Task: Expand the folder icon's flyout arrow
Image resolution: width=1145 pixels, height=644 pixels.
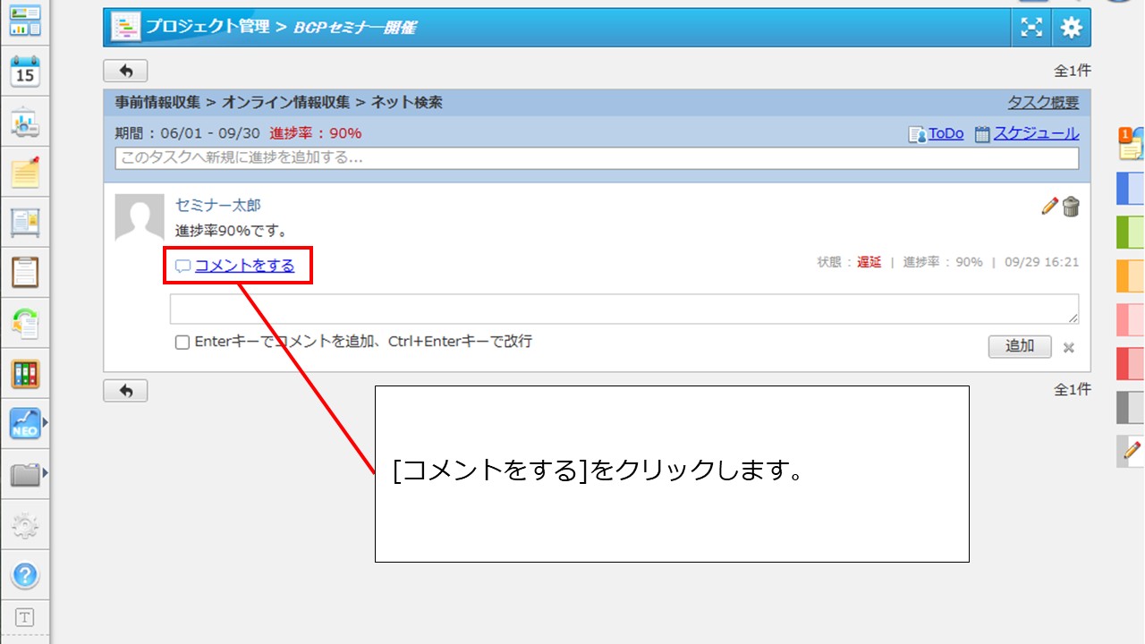Action: click(46, 472)
